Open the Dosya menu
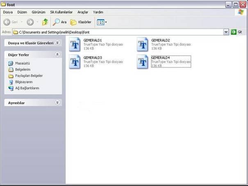This screenshot has width=248, height=186. (x=8, y=12)
